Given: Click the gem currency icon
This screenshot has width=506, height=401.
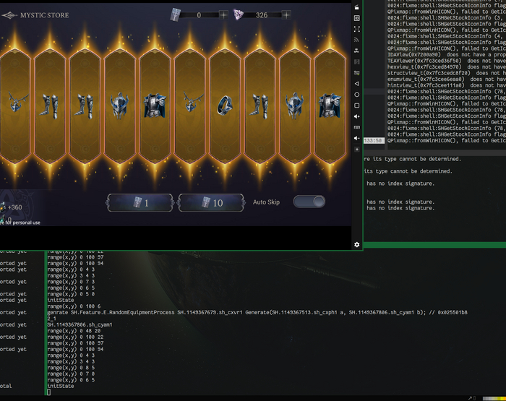Looking at the screenshot, I should 239,14.
